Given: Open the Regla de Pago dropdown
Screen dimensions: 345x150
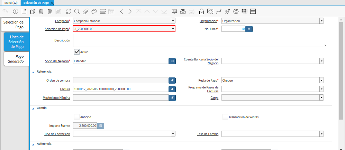Looking at the screenshot, I should tap(322, 81).
